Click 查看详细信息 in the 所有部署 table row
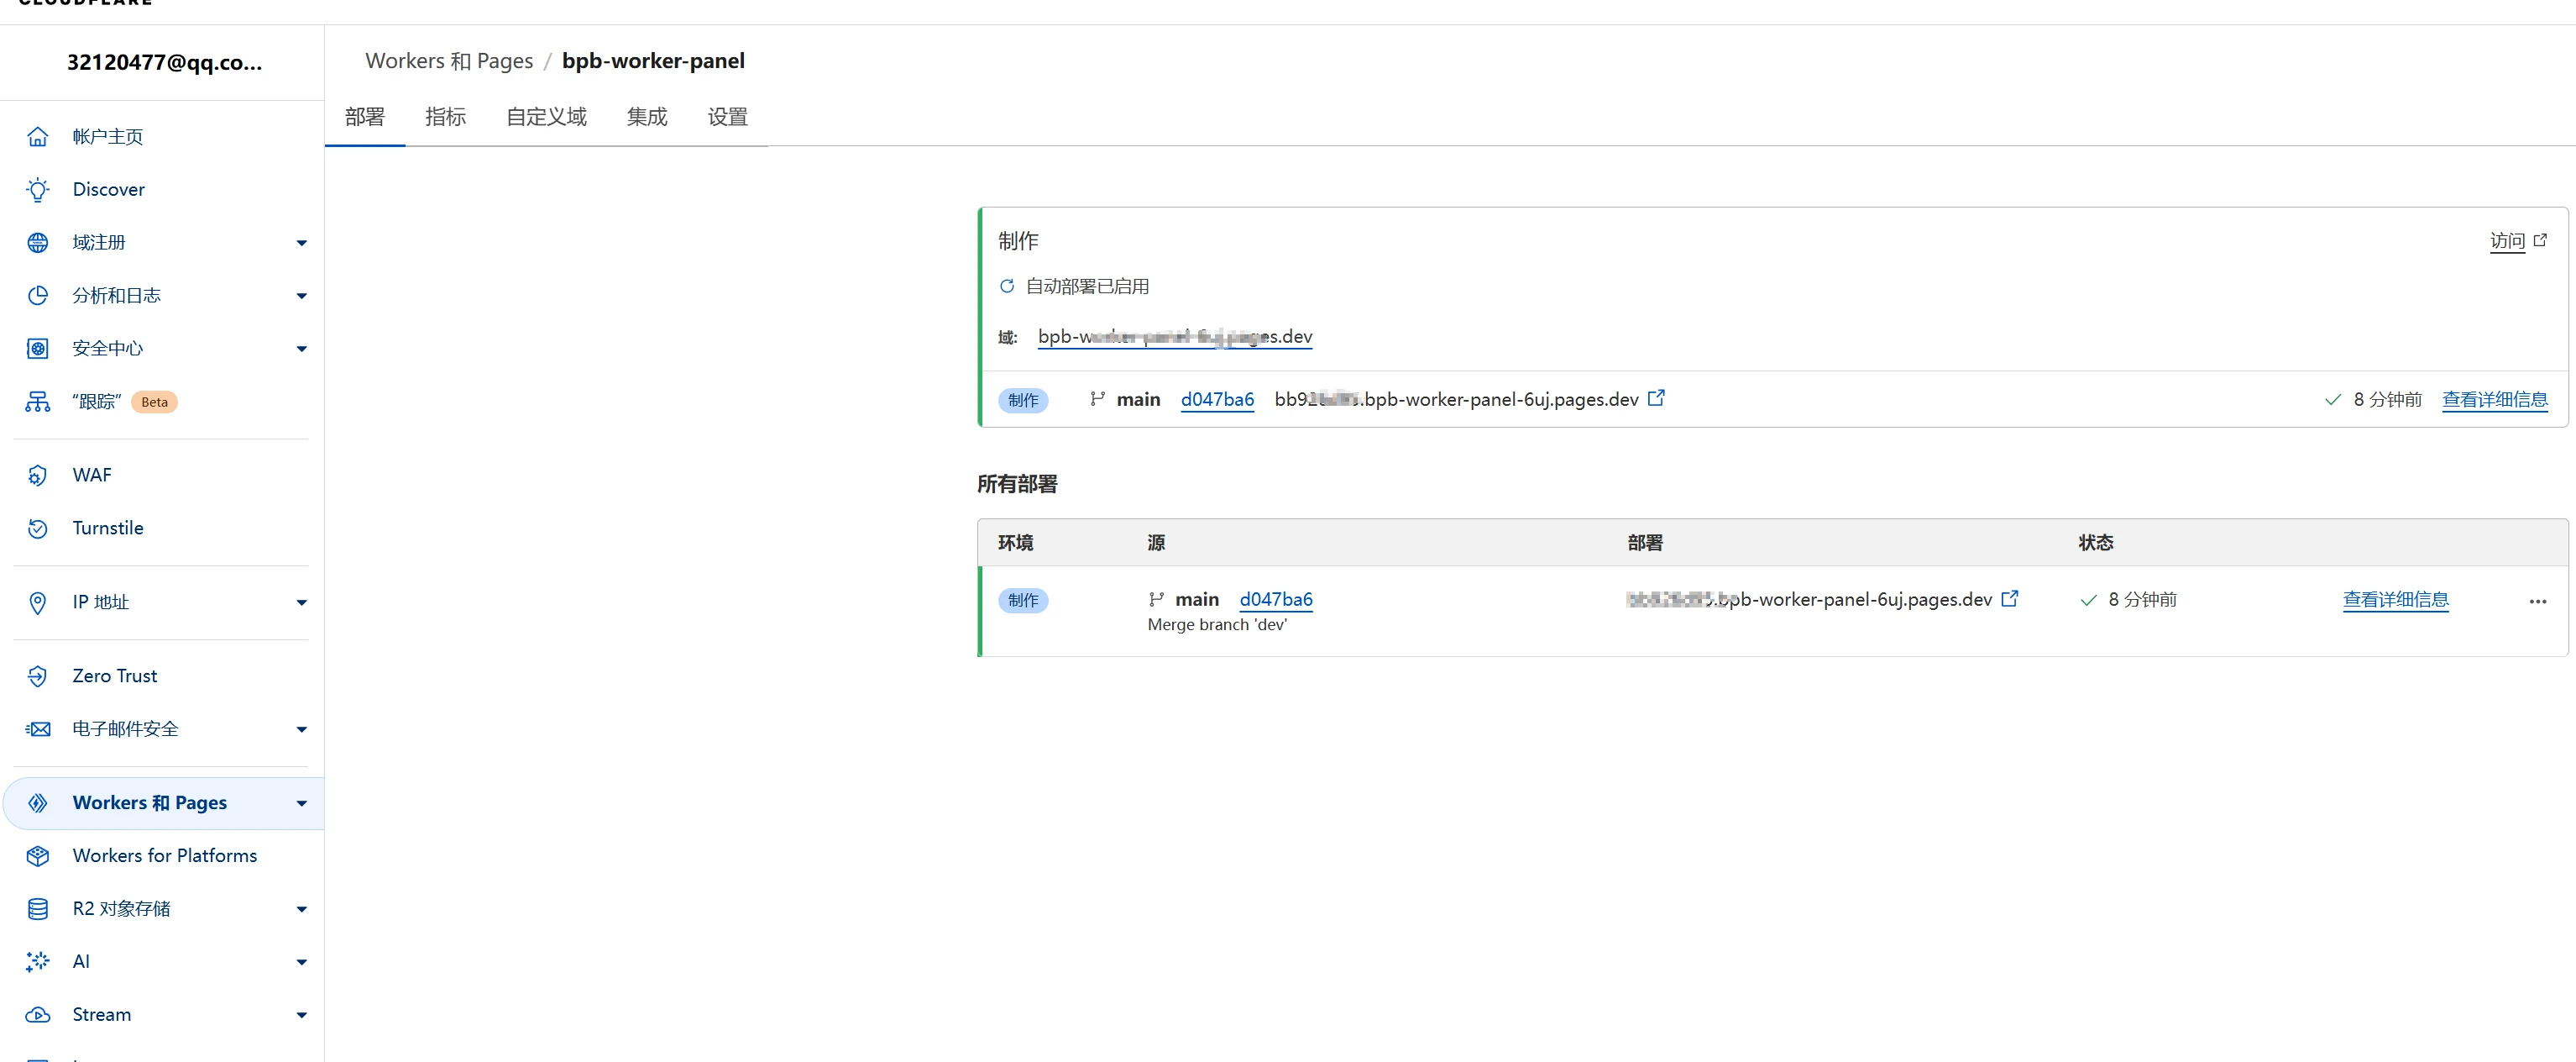 (x=2395, y=600)
